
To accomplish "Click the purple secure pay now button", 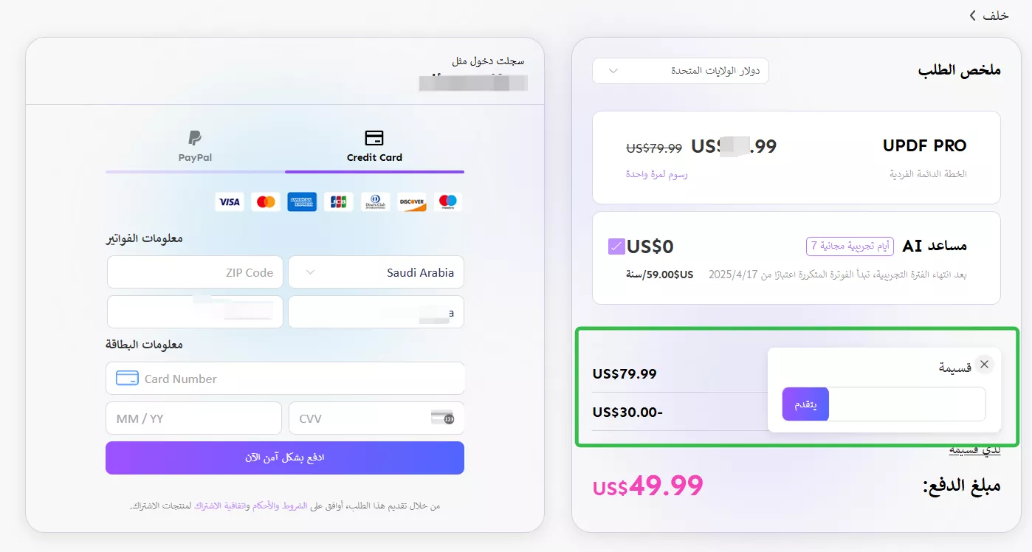I will point(285,458).
